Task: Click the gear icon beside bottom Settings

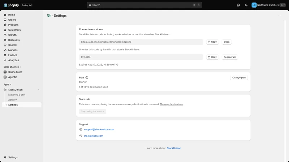Action: pos(5,157)
